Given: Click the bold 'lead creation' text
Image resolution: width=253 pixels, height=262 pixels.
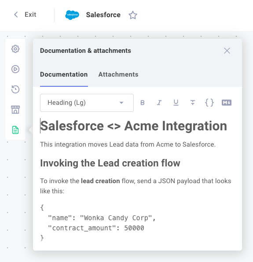Looking at the screenshot, I should coord(100,181).
